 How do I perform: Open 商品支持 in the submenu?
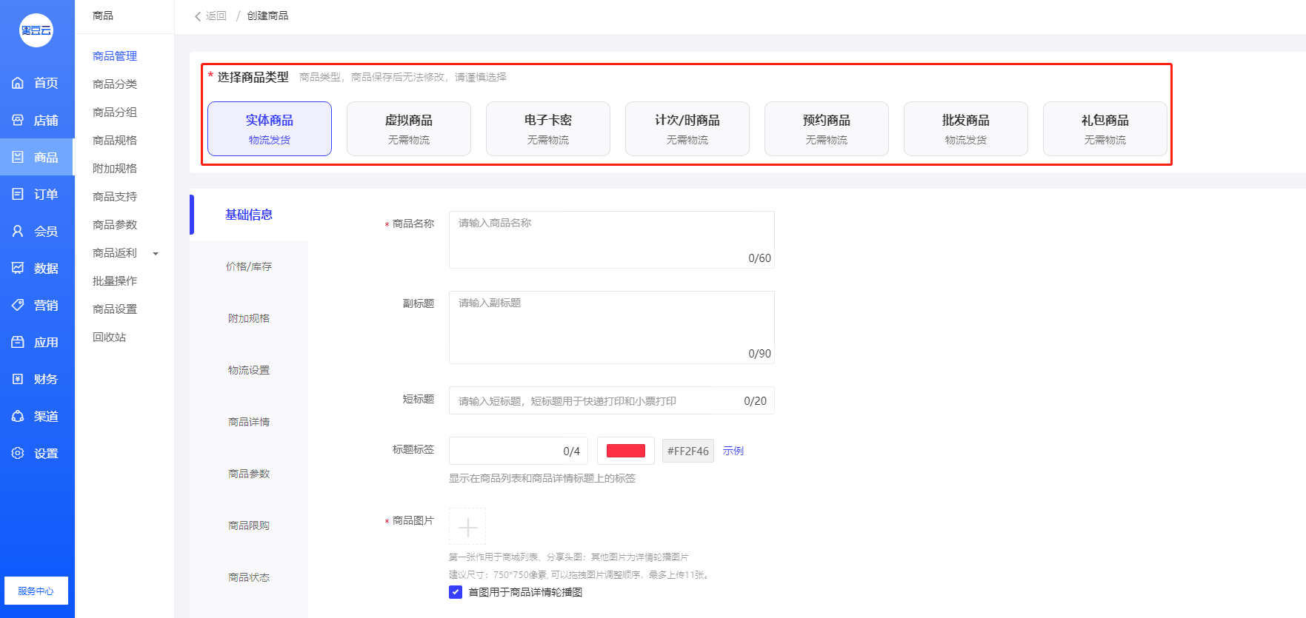coord(115,197)
